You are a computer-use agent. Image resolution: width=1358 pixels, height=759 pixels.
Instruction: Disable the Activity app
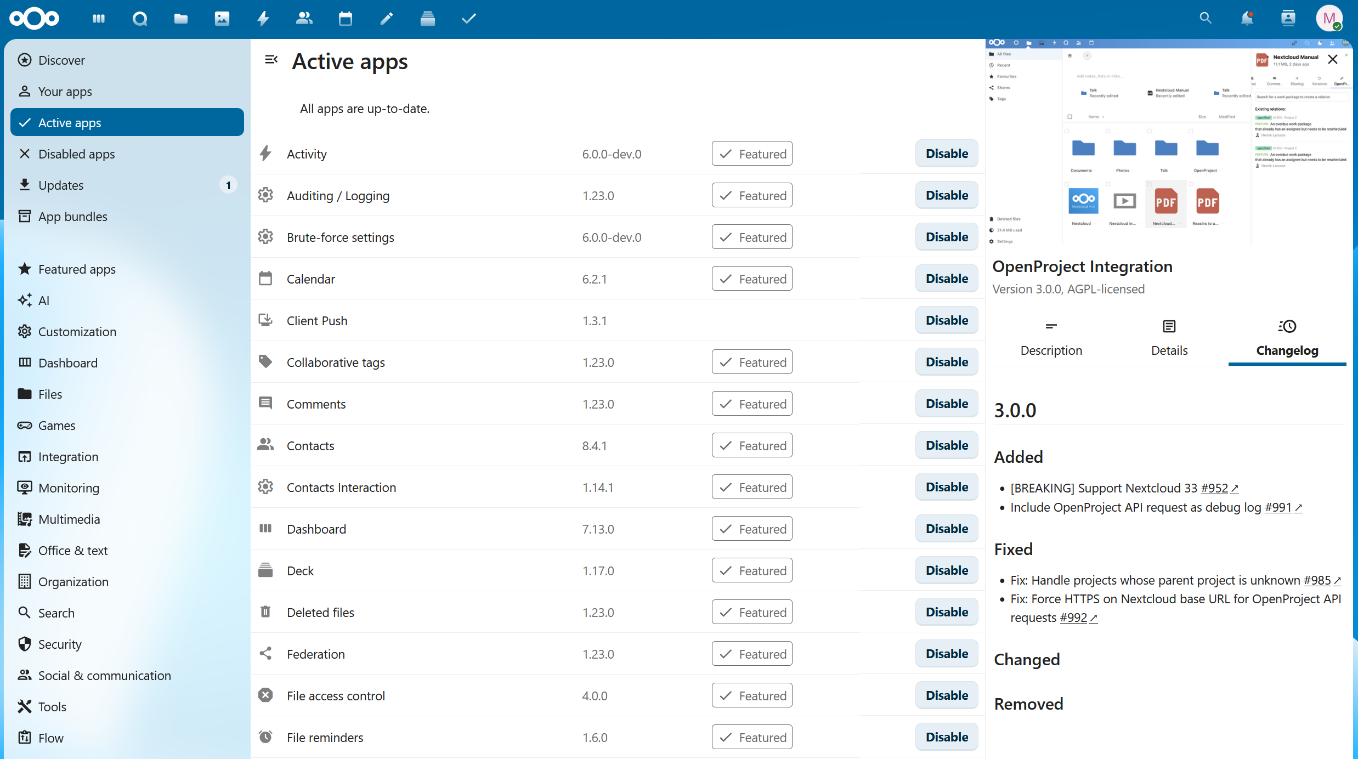coord(946,154)
